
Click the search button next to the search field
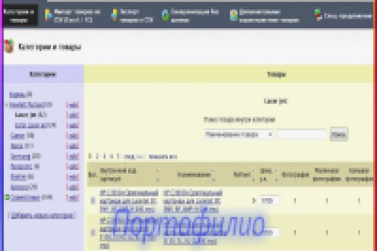[x=339, y=134]
